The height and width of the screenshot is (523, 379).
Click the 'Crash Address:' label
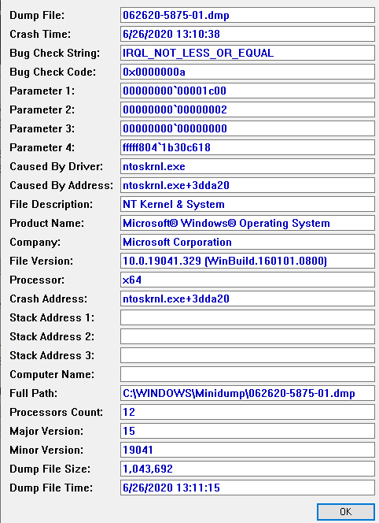pyautogui.click(x=48, y=299)
